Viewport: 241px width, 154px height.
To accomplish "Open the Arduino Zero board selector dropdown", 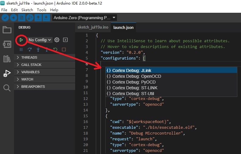I will pyautogui.click(x=85, y=18).
